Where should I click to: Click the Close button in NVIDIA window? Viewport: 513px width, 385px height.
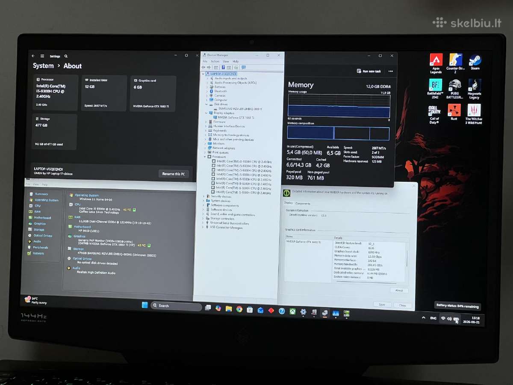pyautogui.click(x=403, y=305)
